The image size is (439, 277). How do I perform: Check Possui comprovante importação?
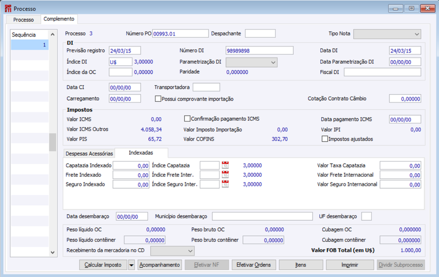(158, 99)
